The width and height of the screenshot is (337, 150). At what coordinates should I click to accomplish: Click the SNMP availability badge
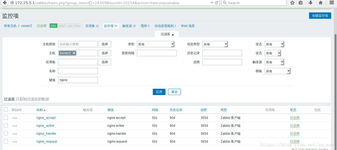62,26
